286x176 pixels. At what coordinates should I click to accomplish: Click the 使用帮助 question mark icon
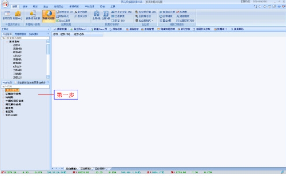[232, 29]
